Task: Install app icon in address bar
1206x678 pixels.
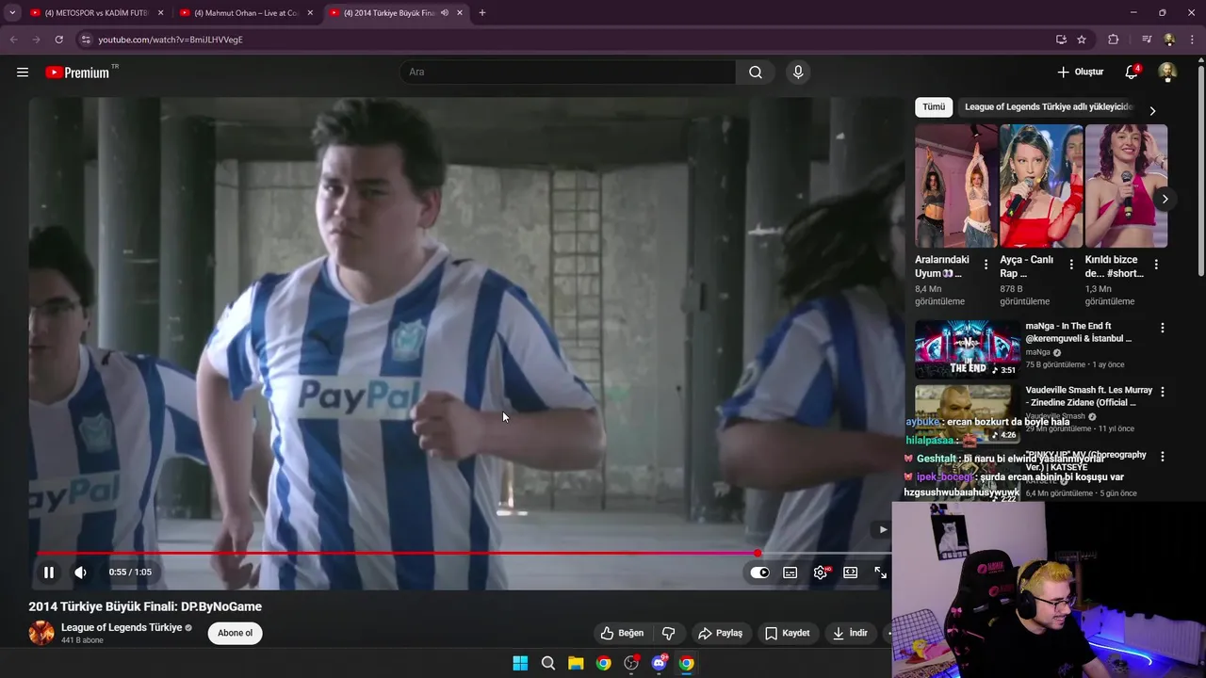Action: click(1061, 40)
